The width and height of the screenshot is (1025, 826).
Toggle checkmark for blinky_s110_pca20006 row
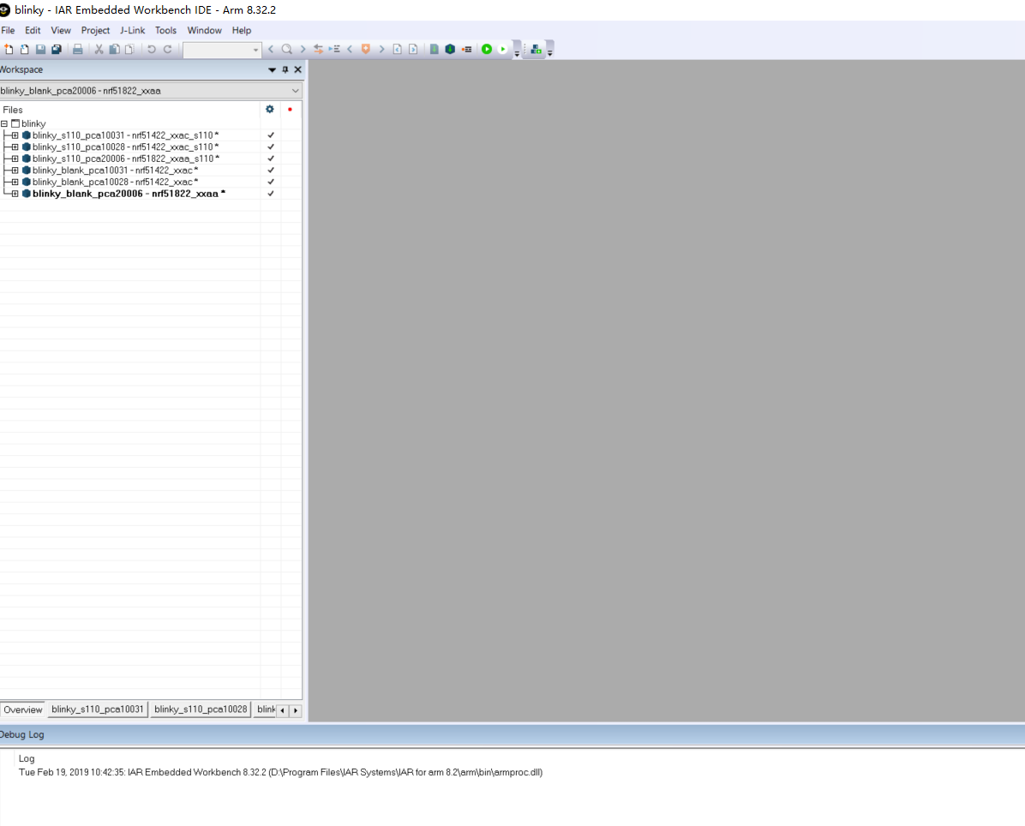271,159
